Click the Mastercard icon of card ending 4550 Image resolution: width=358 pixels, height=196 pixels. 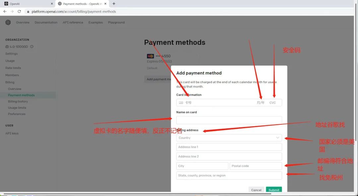click(150, 56)
